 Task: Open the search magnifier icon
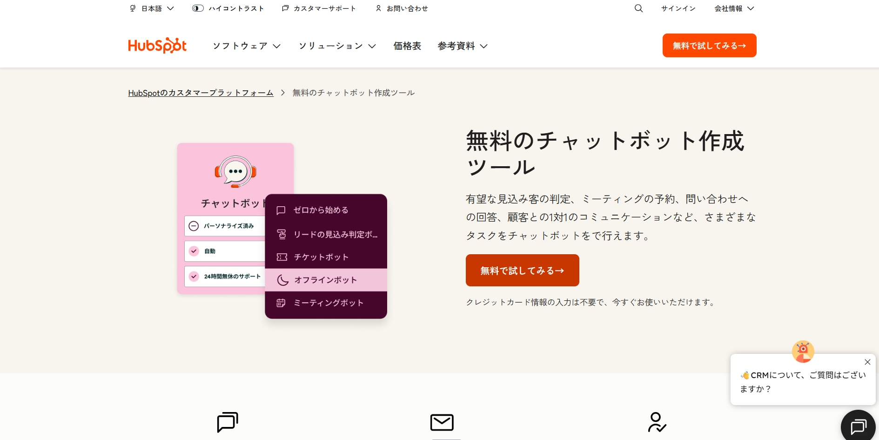(x=638, y=8)
